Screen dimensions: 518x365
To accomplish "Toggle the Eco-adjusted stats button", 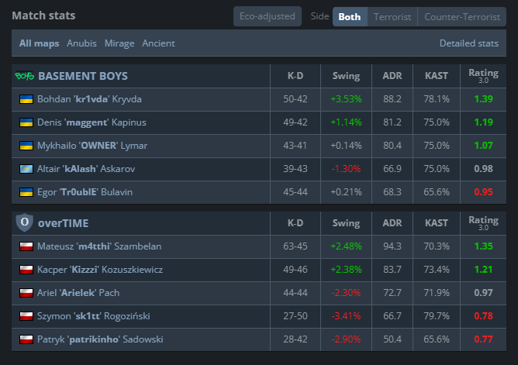I will coord(268,16).
